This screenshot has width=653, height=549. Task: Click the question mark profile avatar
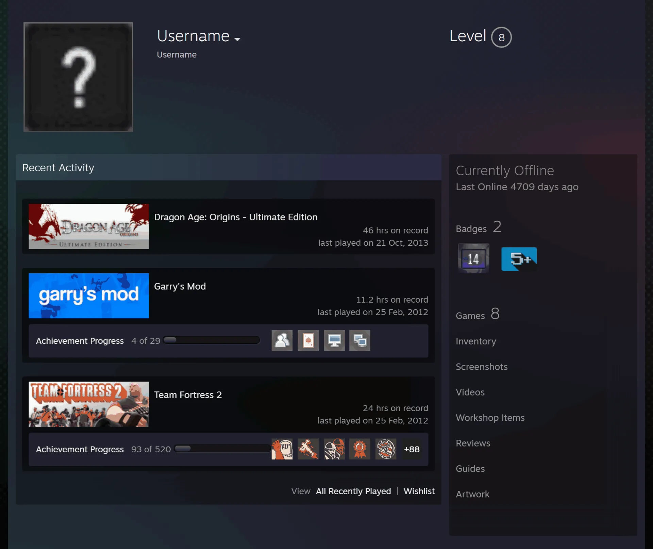pyautogui.click(x=78, y=77)
